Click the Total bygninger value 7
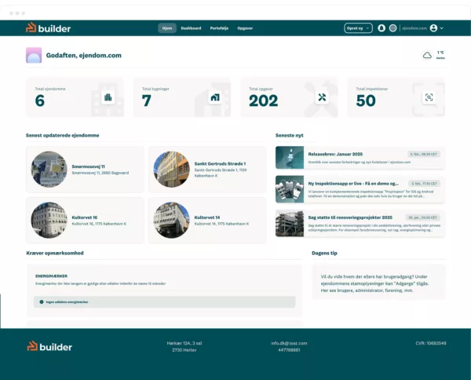The image size is (471, 380). pyautogui.click(x=146, y=100)
